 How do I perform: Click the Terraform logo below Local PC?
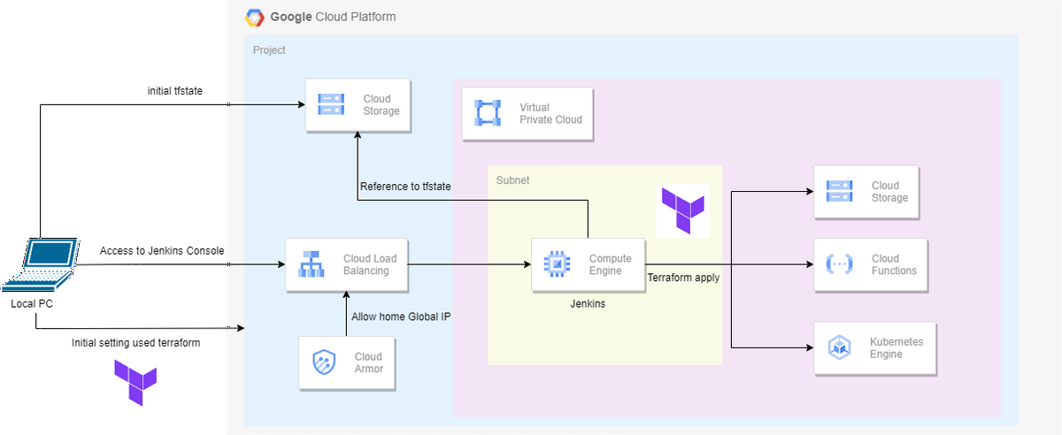[x=135, y=384]
